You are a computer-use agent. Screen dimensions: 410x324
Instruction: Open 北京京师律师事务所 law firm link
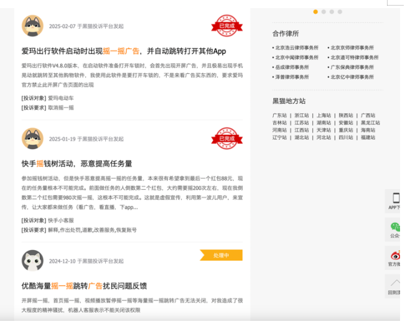[352, 47]
